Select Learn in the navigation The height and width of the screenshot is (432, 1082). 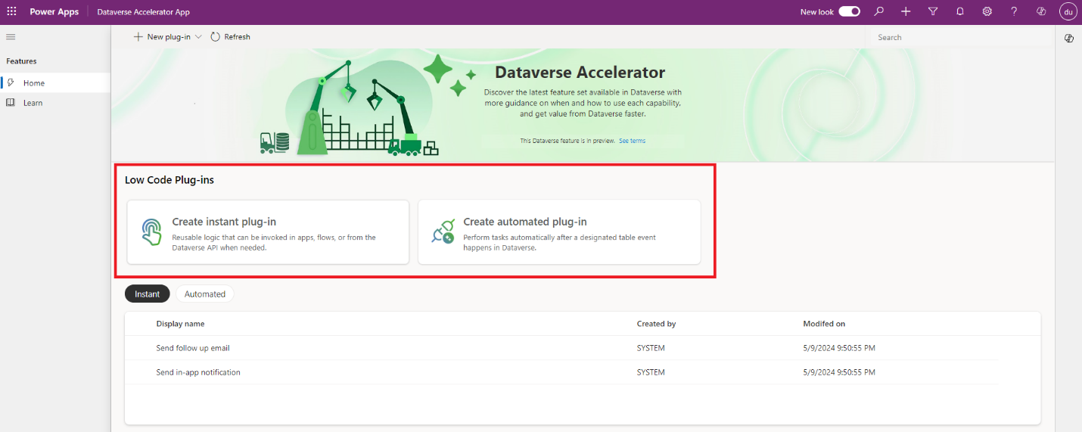(x=55, y=103)
